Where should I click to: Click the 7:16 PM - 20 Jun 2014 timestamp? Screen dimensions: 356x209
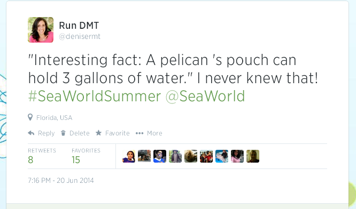click(x=61, y=180)
